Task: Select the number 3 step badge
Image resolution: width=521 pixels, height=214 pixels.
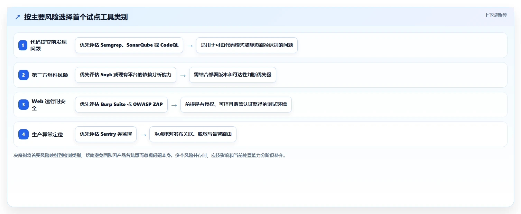Action: pyautogui.click(x=24, y=105)
